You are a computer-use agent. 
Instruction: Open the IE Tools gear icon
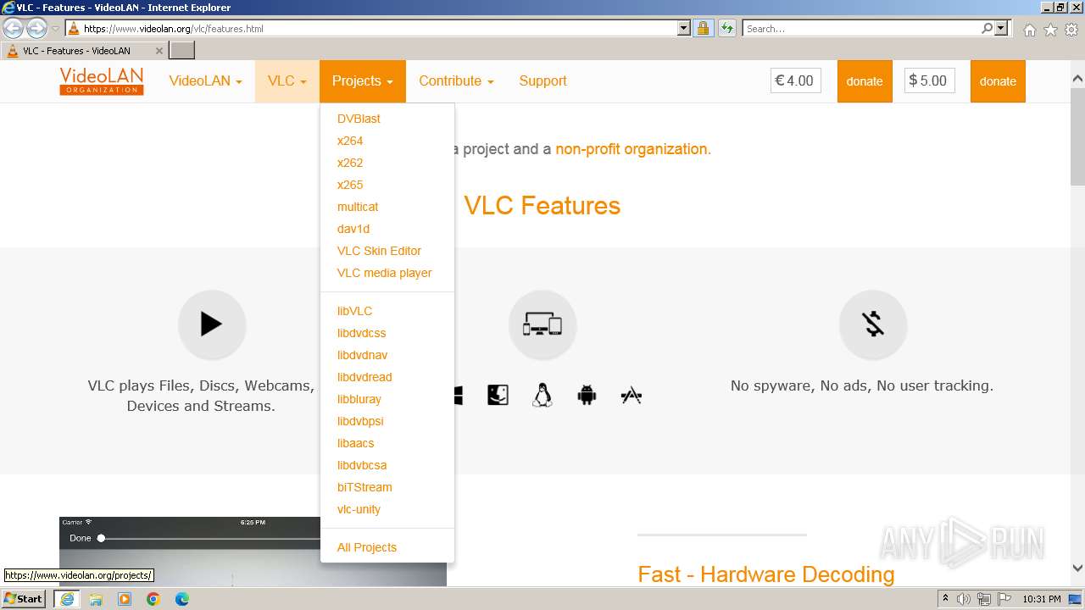(1071, 30)
